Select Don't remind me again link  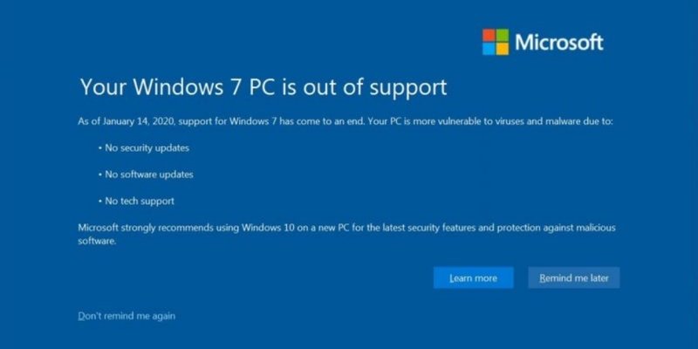[x=127, y=316]
